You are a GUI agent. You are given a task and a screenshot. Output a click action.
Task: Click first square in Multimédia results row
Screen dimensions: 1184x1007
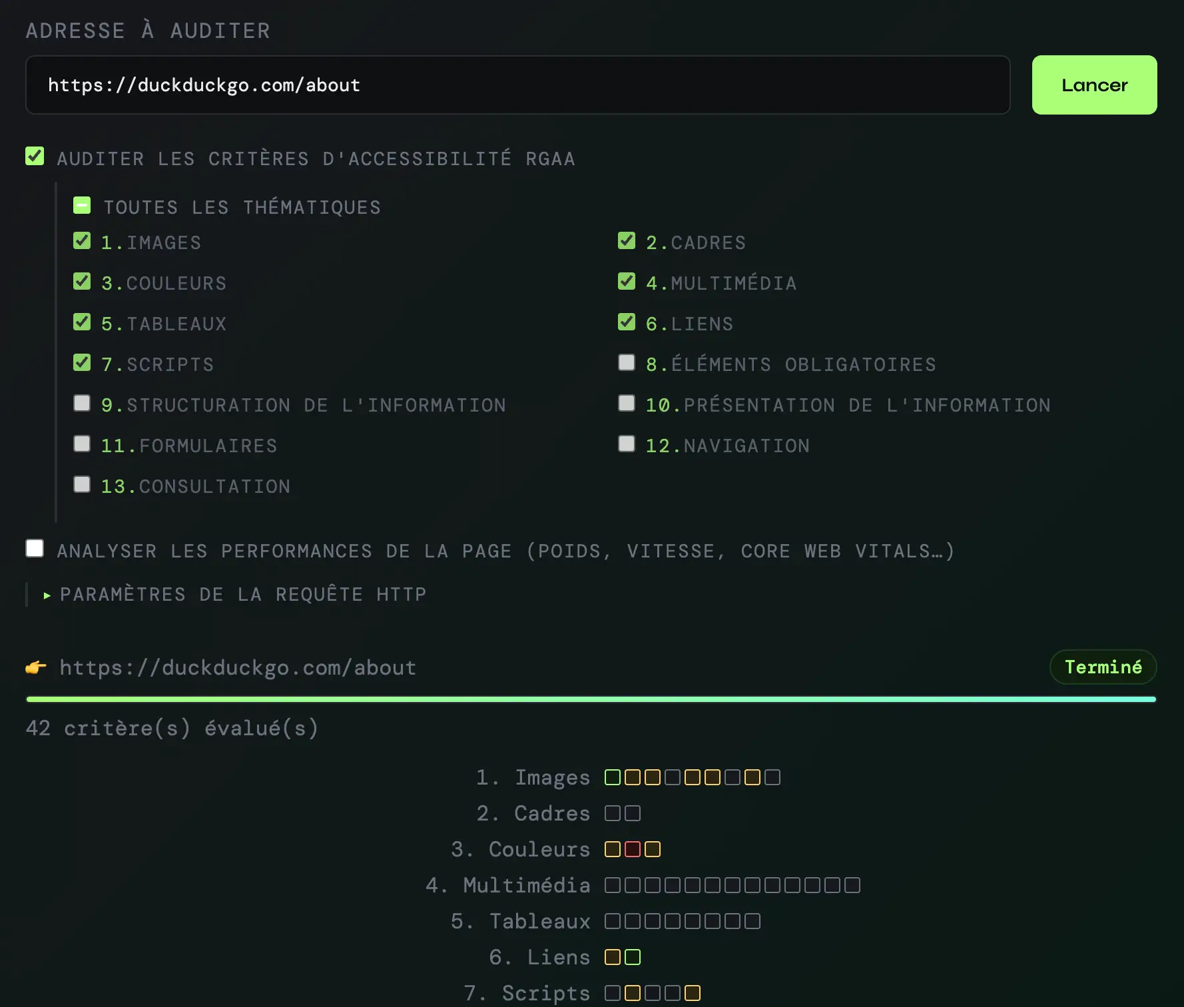(612, 885)
